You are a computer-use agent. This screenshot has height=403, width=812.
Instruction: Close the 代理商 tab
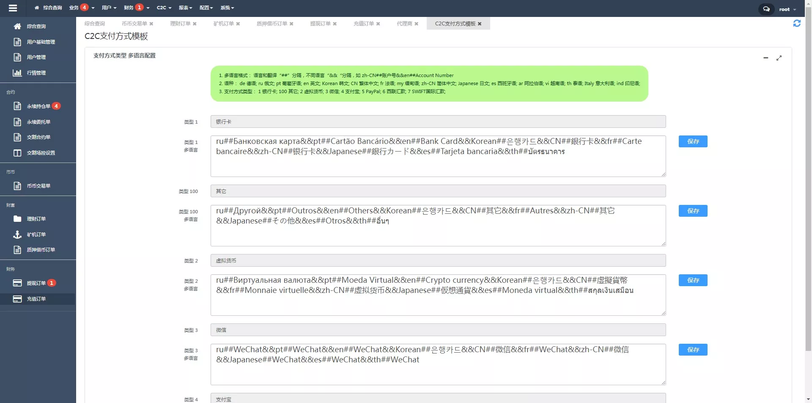[417, 24]
